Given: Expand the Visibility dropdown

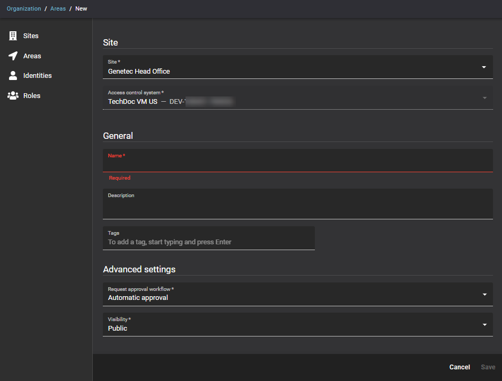Looking at the screenshot, I should coord(483,325).
